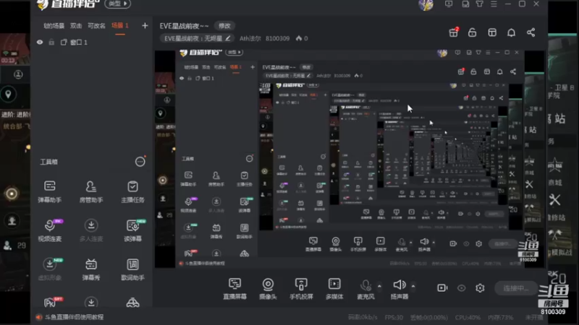The height and width of the screenshot is (325, 579).
Task: Toggle the lock on 窗口1 source
Action: (x=51, y=43)
